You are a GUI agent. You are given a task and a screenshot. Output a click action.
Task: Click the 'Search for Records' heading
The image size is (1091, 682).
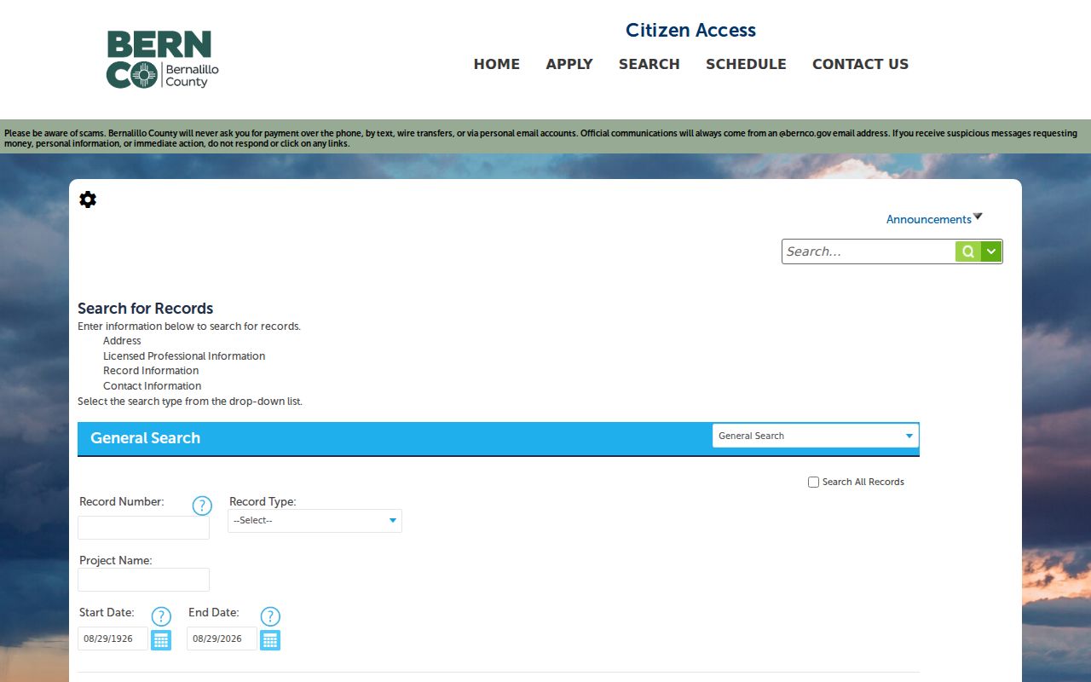[x=146, y=309]
